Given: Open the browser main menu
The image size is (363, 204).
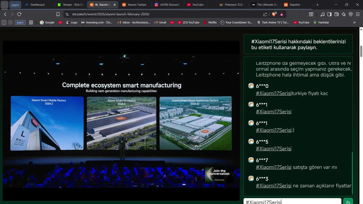Looking at the screenshot, I should pos(358,14).
